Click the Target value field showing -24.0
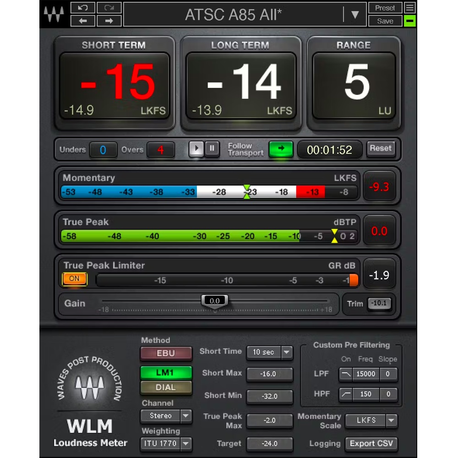458x458 pixels. coord(269,444)
